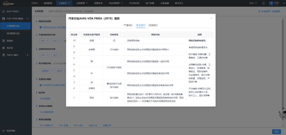Open the 数字员工 menu
This screenshot has height=135, width=286.
tap(179, 3)
